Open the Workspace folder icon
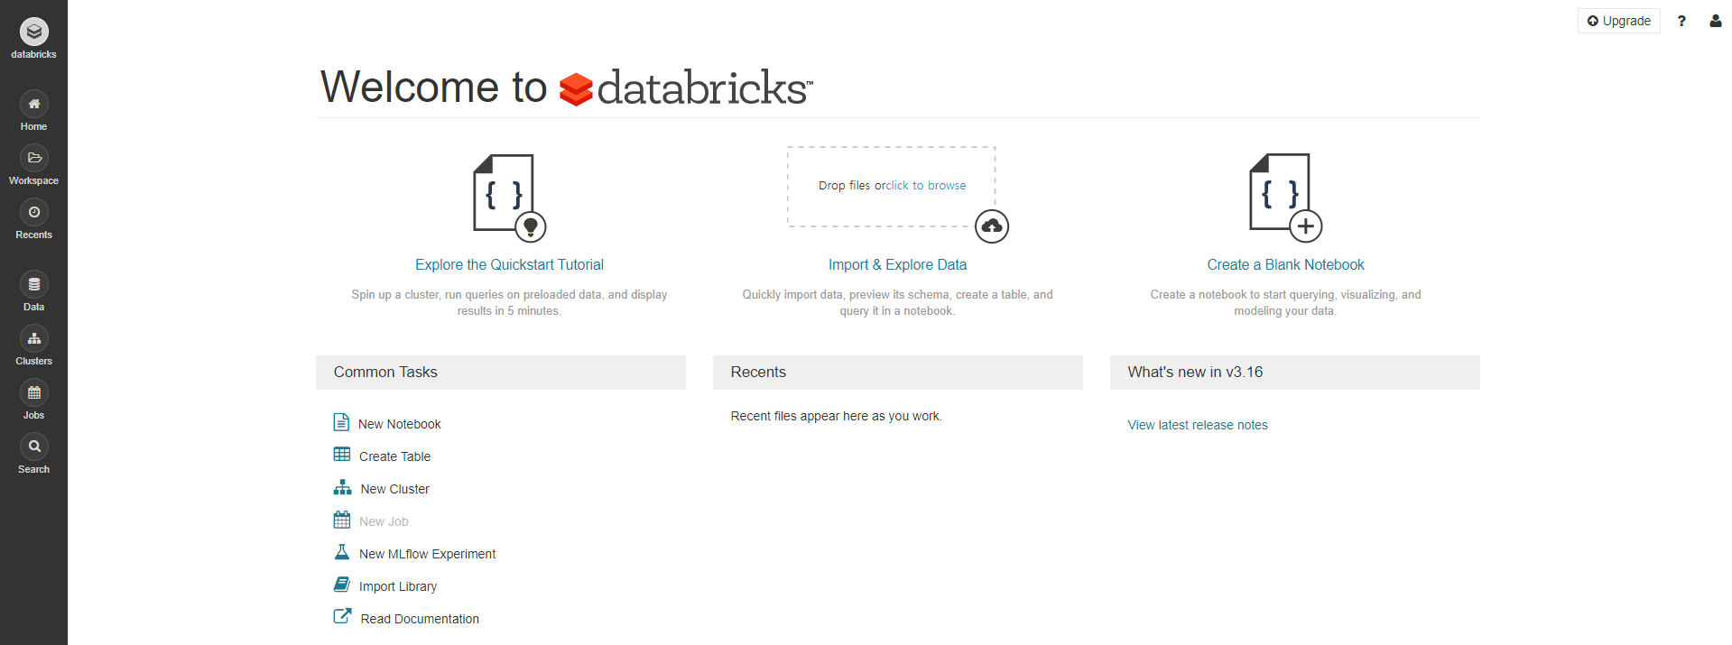 pos(33,159)
